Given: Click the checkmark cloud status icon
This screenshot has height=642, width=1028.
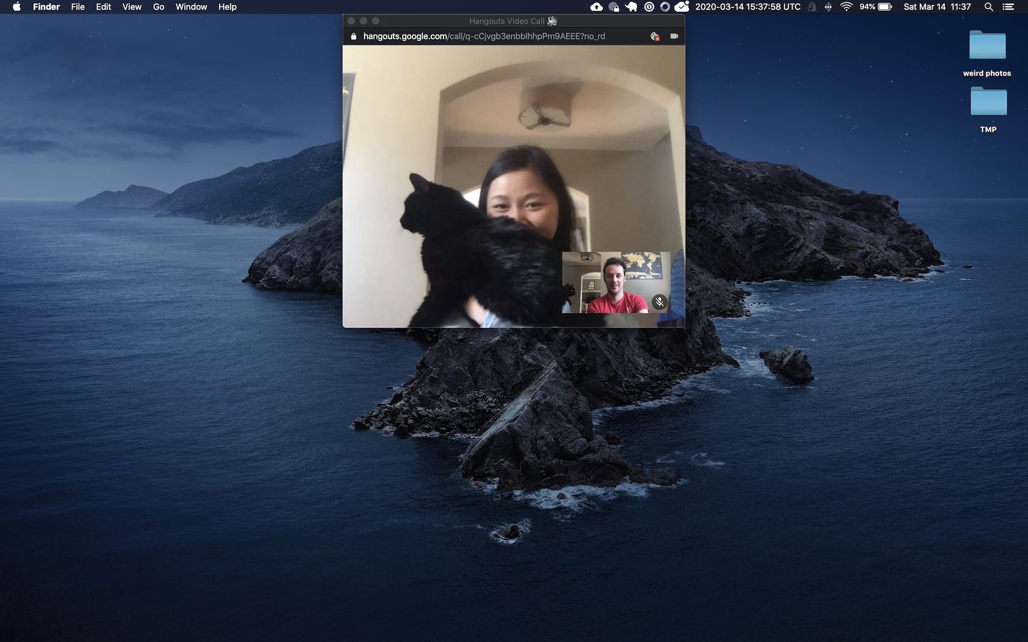Looking at the screenshot, I should [x=681, y=7].
